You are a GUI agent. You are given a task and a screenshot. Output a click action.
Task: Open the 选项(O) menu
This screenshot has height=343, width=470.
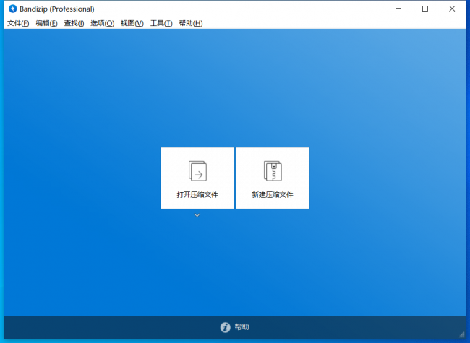[102, 23]
